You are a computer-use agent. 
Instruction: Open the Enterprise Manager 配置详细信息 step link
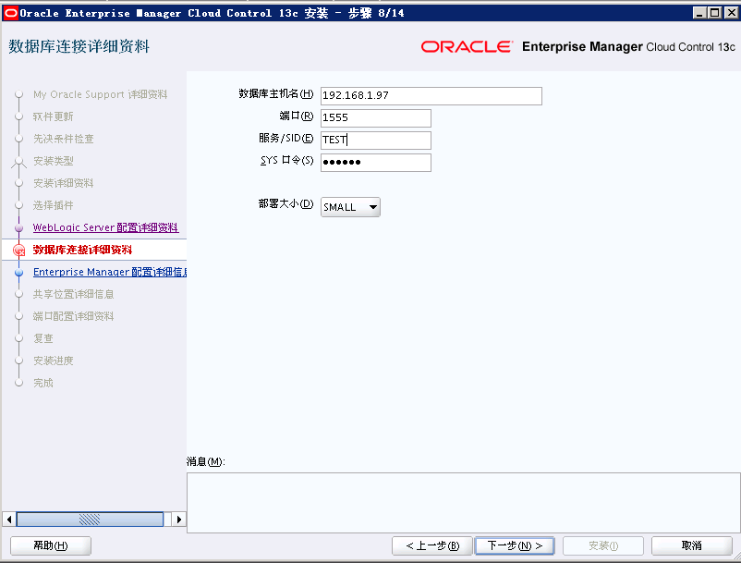110,272
